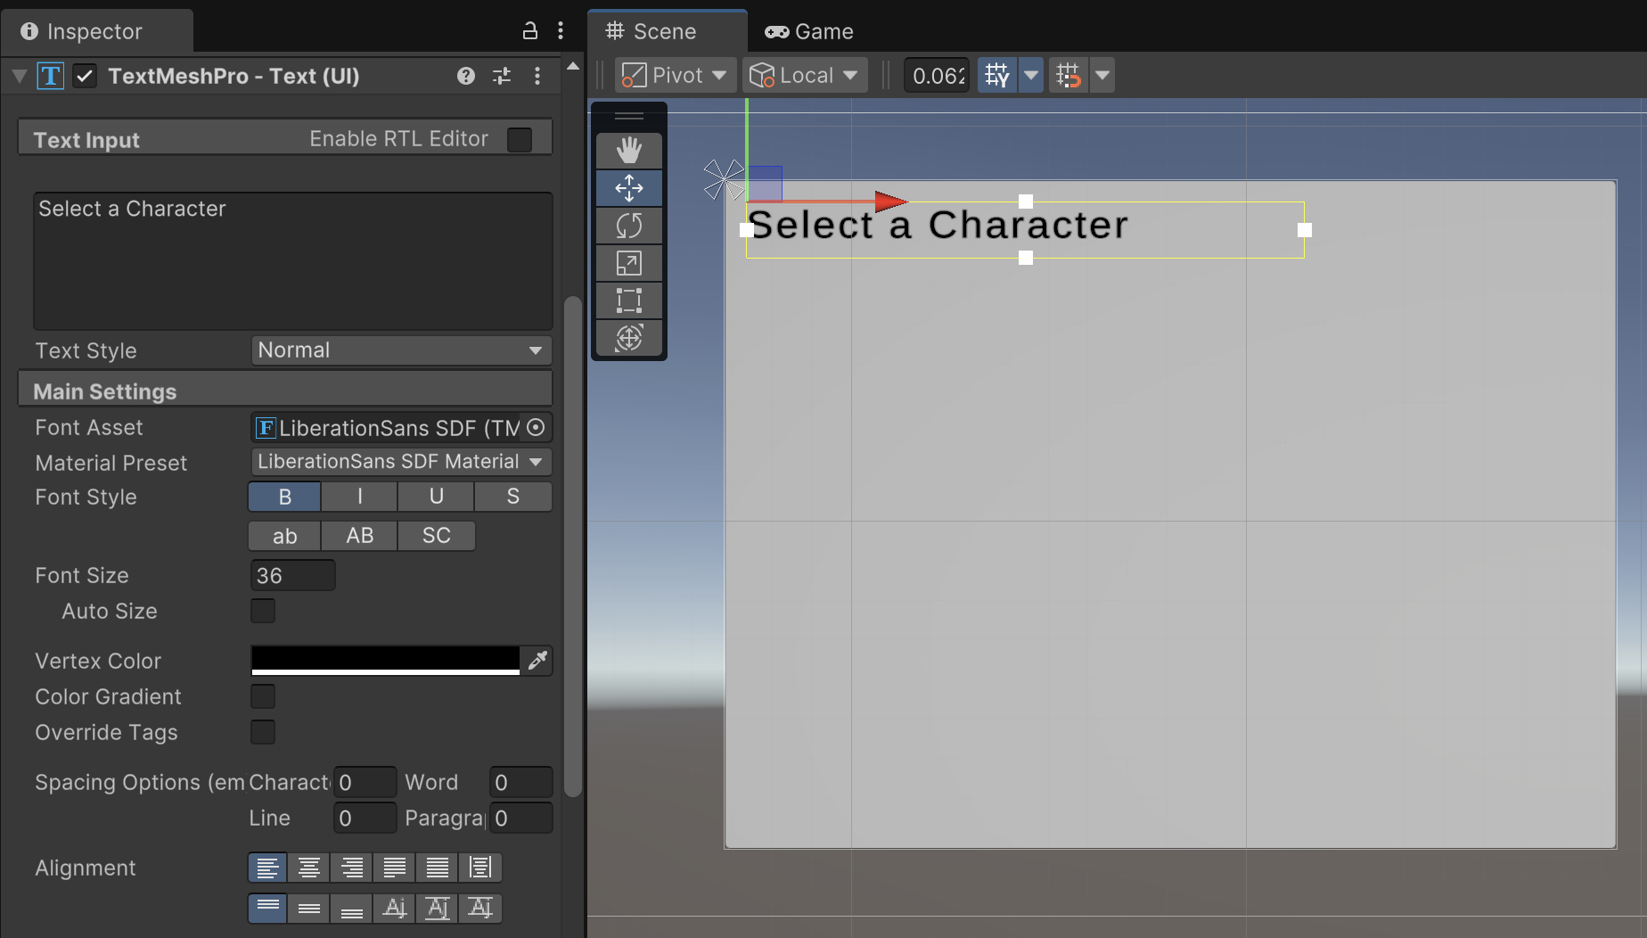Open the Material Preset dropdown
This screenshot has height=938, width=1647.
401,462
